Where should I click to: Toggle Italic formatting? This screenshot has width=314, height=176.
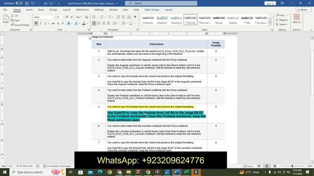pos(41,23)
